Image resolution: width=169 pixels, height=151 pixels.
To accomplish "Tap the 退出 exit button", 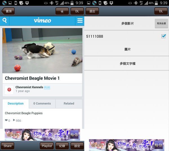I will [92, 11].
